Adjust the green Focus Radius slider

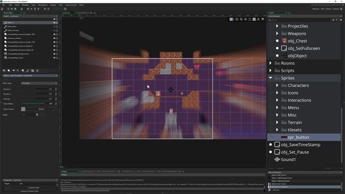34,103
